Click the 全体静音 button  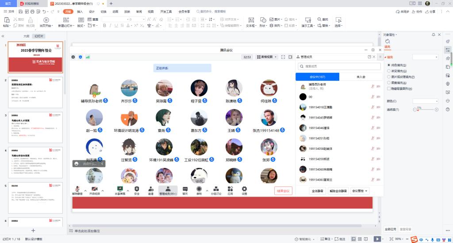tap(317, 191)
